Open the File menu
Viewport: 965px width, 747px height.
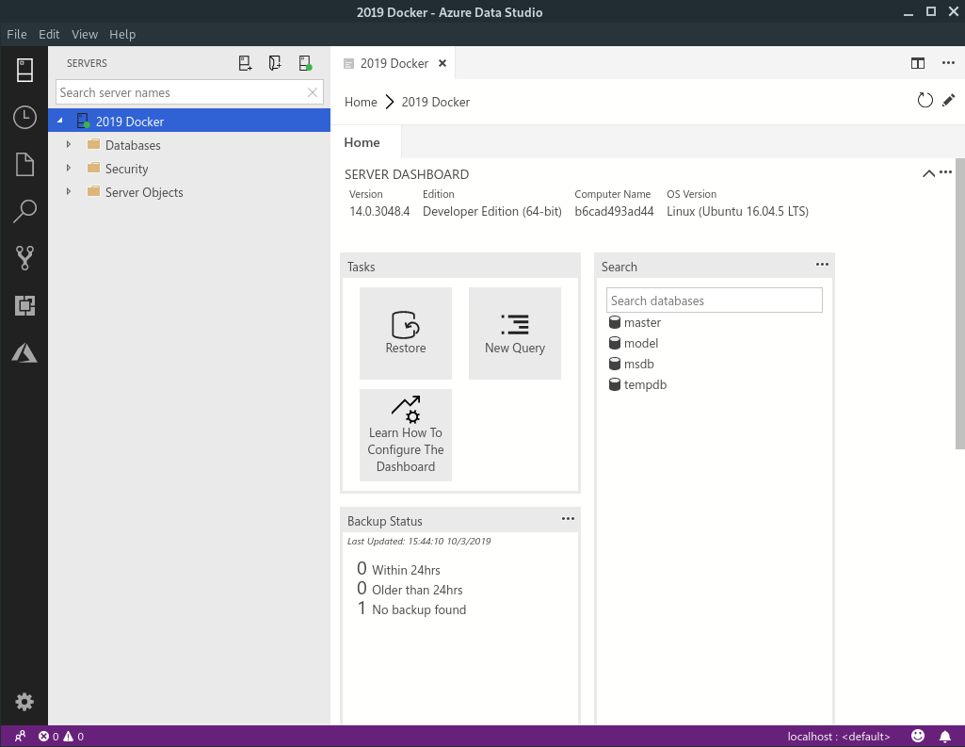pos(17,35)
